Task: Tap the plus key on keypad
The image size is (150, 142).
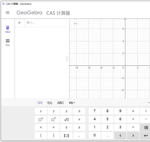Action: click(133, 119)
